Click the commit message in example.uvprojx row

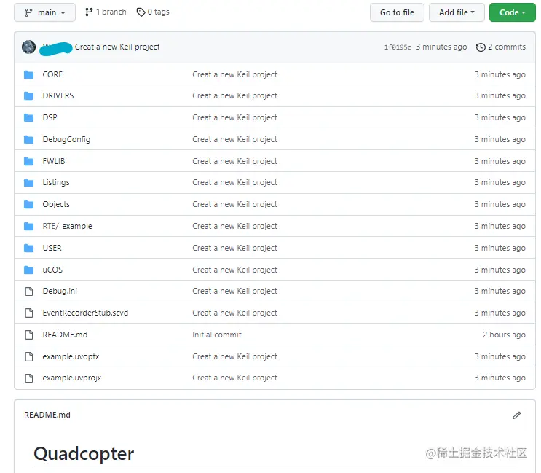coord(234,378)
